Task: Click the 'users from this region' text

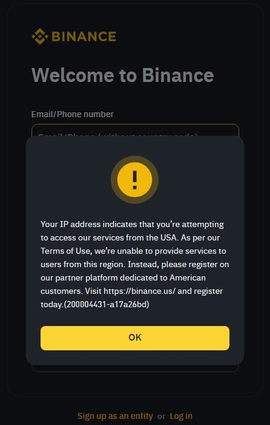Action: pyautogui.click(x=83, y=264)
